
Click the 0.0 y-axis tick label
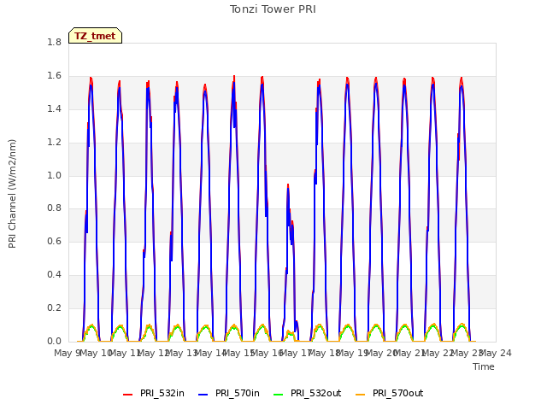[54, 341]
